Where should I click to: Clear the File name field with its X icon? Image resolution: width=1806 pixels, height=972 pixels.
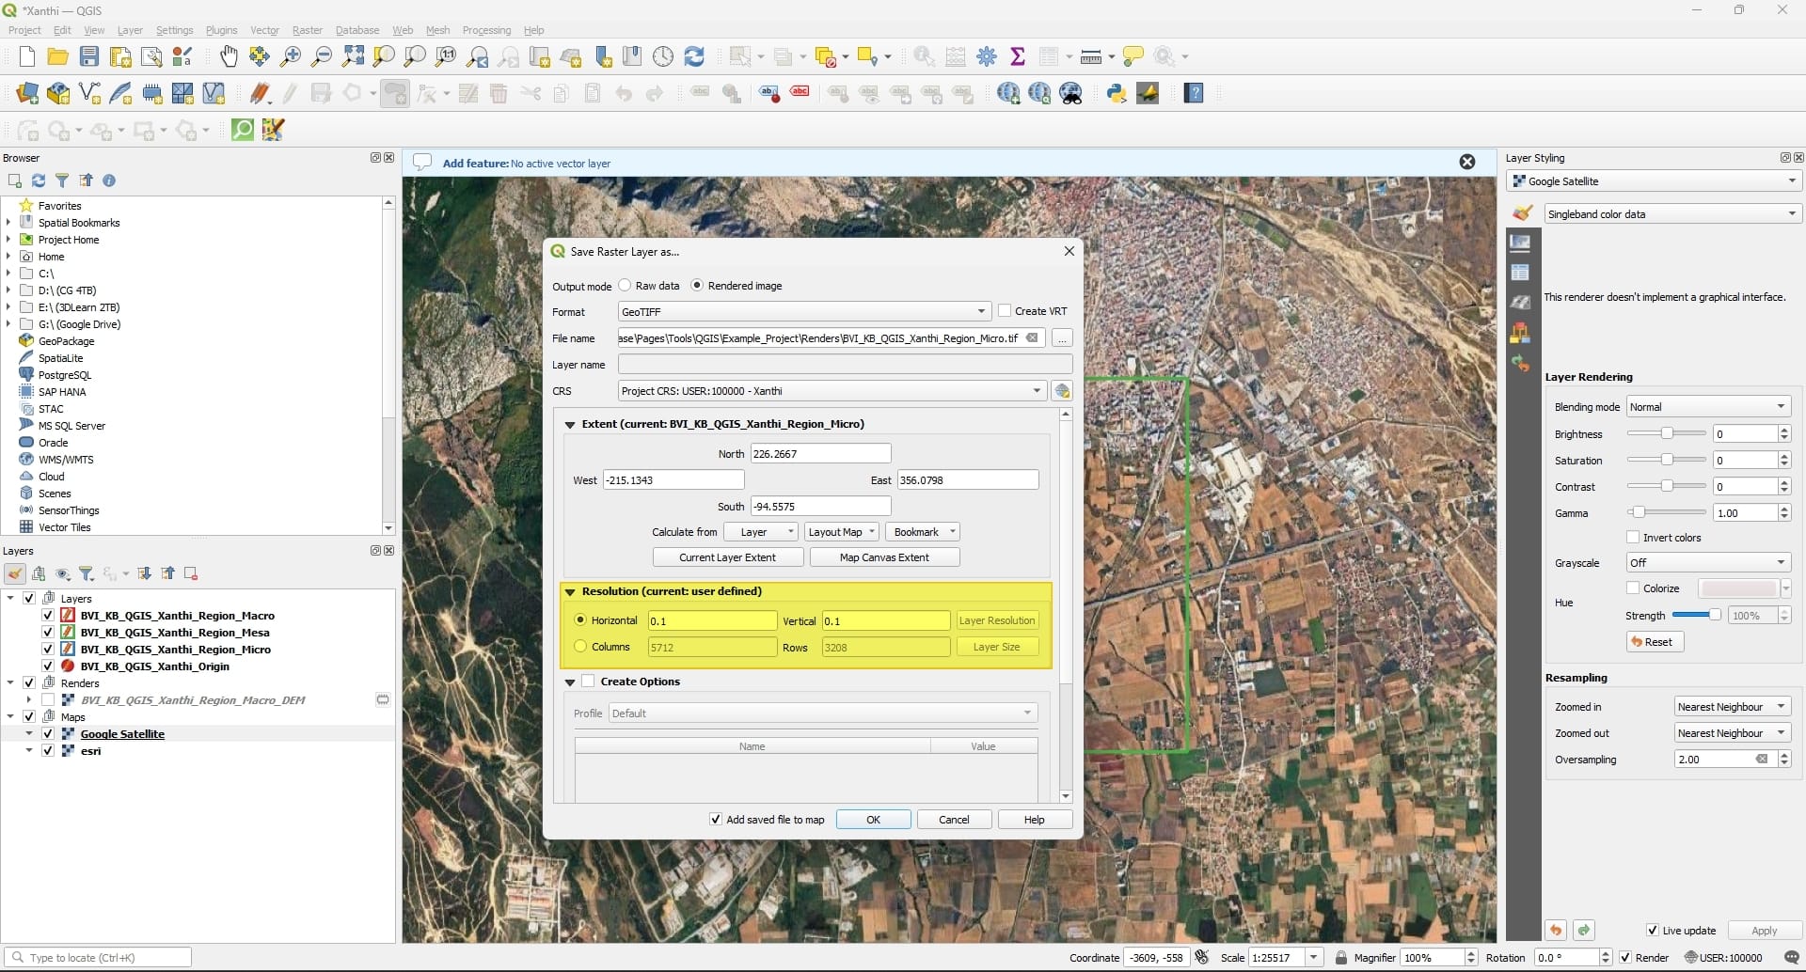coord(1032,337)
